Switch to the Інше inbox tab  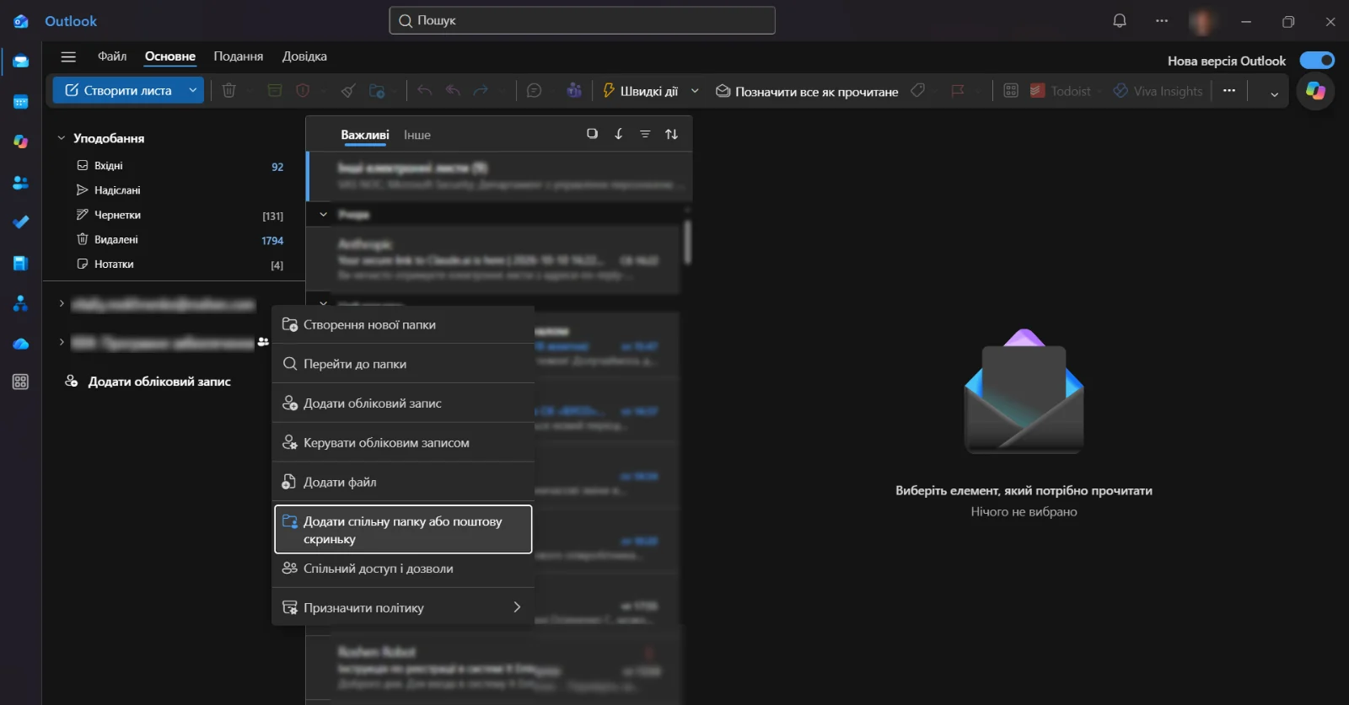tap(417, 135)
